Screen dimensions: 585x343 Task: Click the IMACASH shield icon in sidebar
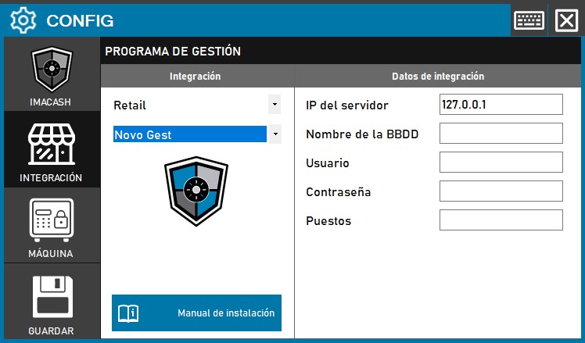coord(52,70)
